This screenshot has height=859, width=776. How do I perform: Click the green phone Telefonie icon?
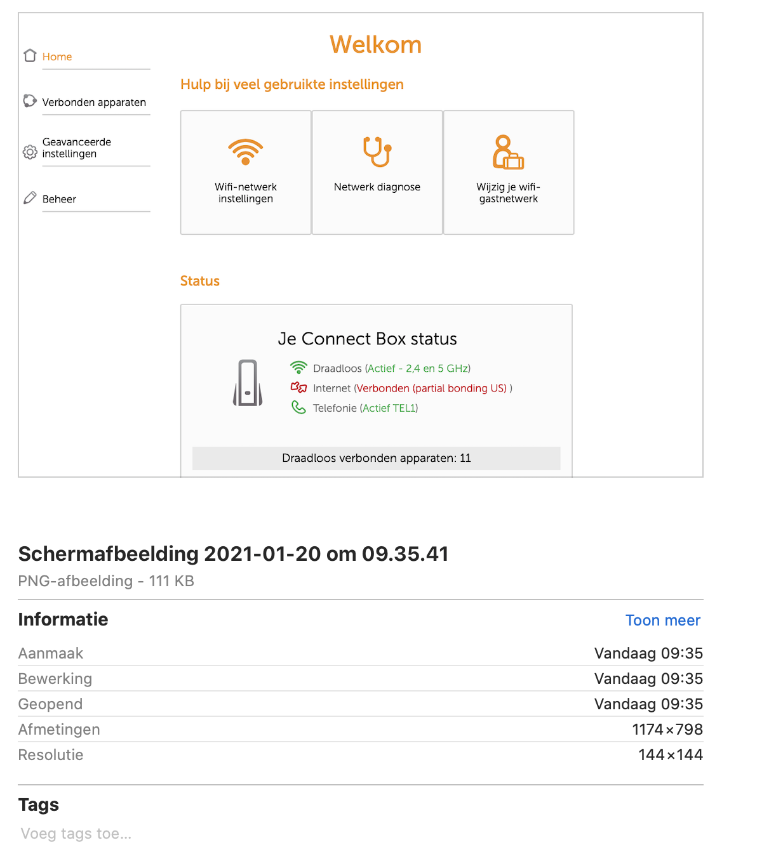coord(298,407)
